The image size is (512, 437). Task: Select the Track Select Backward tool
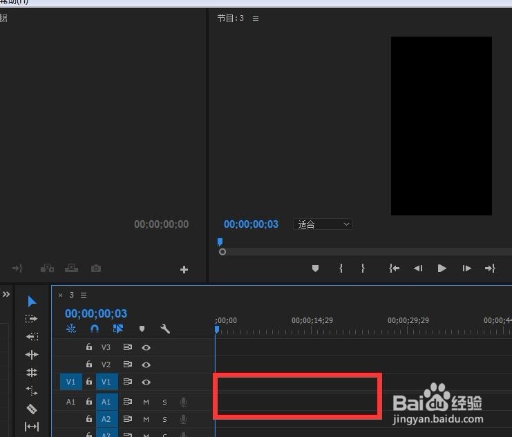coord(32,336)
